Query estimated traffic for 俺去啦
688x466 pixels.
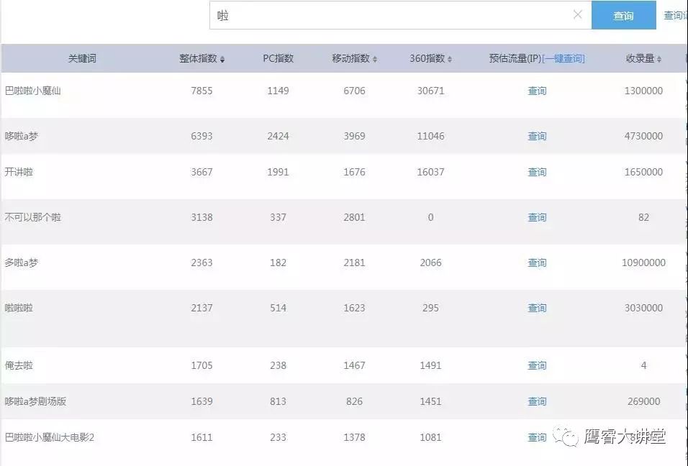(537, 365)
